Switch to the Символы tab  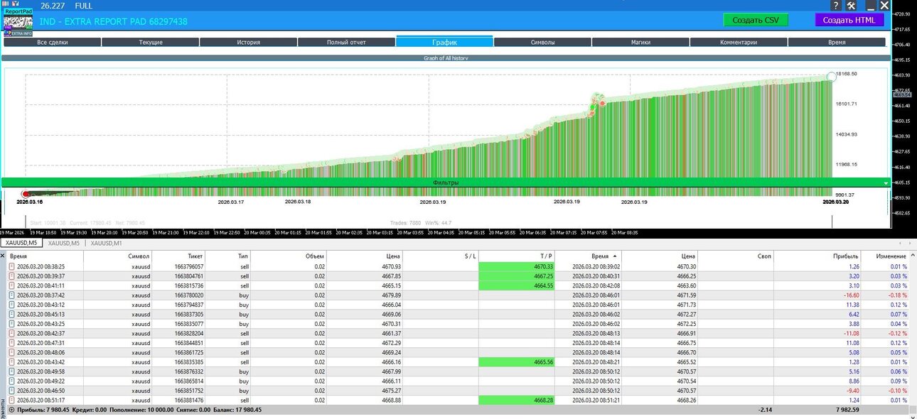pos(542,42)
